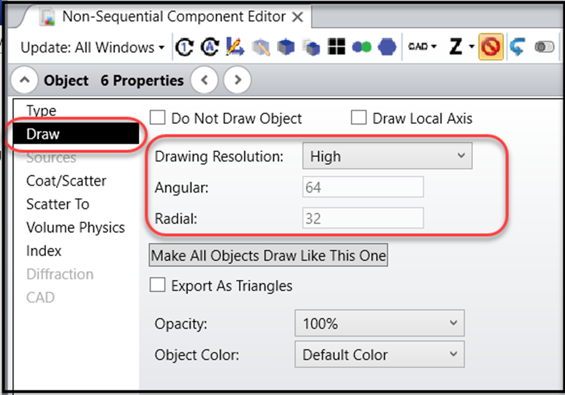The width and height of the screenshot is (565, 395).
Task: Open the Opacity dropdown
Action: (x=380, y=323)
